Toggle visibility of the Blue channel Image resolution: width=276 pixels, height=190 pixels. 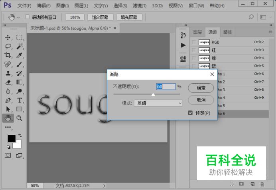click(x=194, y=66)
